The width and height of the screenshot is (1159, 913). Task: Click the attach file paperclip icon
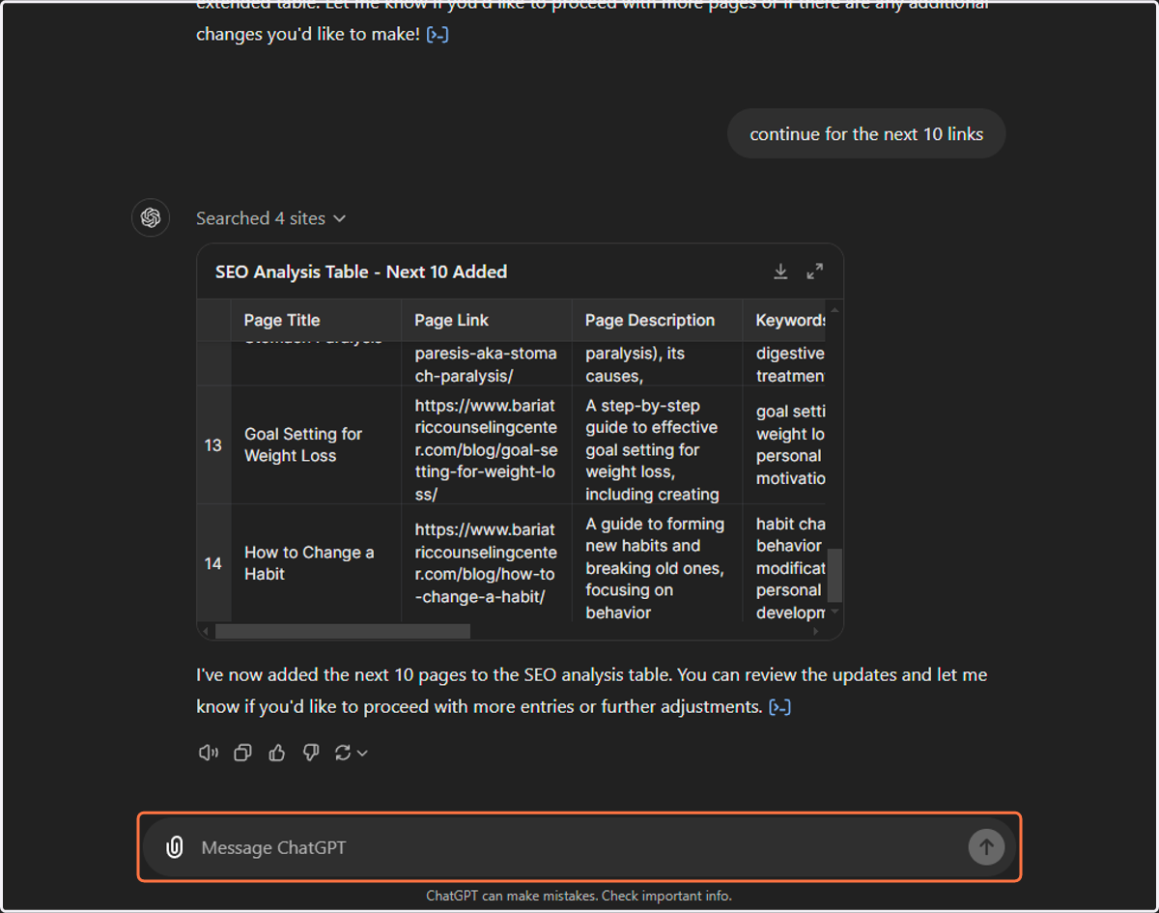tap(175, 847)
